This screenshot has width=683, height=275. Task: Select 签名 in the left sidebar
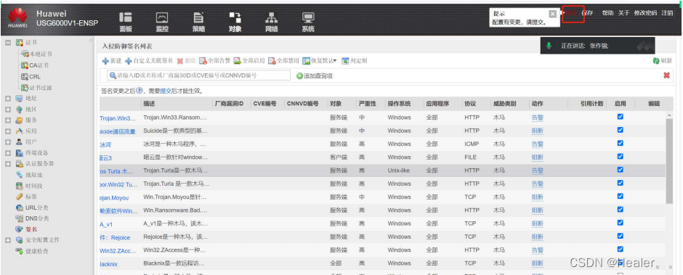click(31, 229)
